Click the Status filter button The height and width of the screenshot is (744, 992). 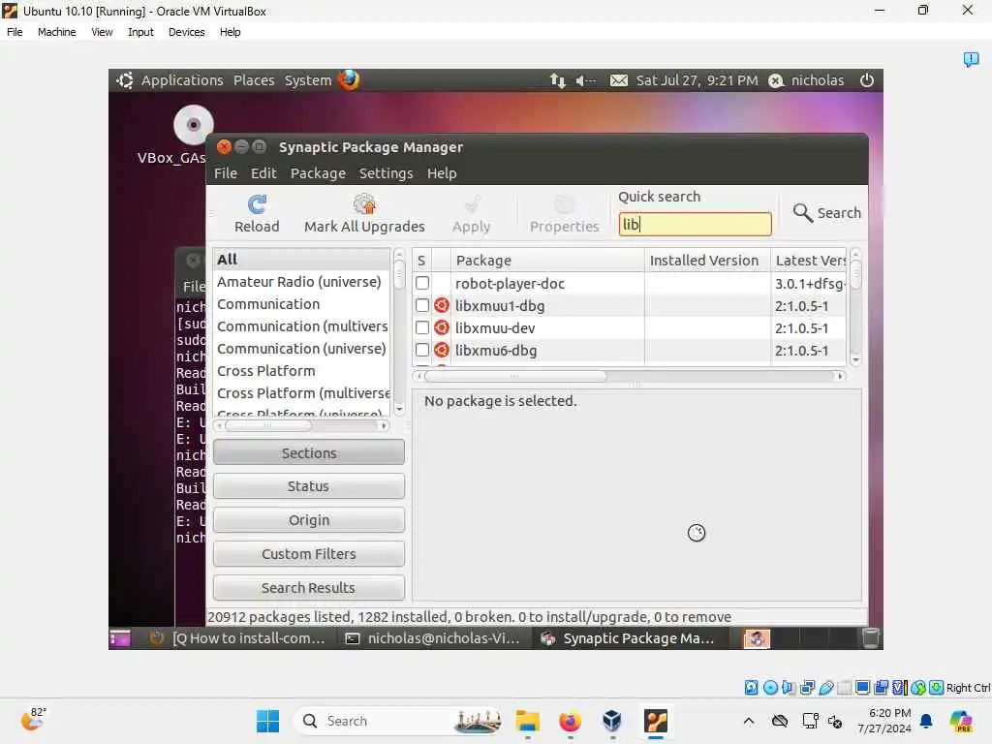309,486
